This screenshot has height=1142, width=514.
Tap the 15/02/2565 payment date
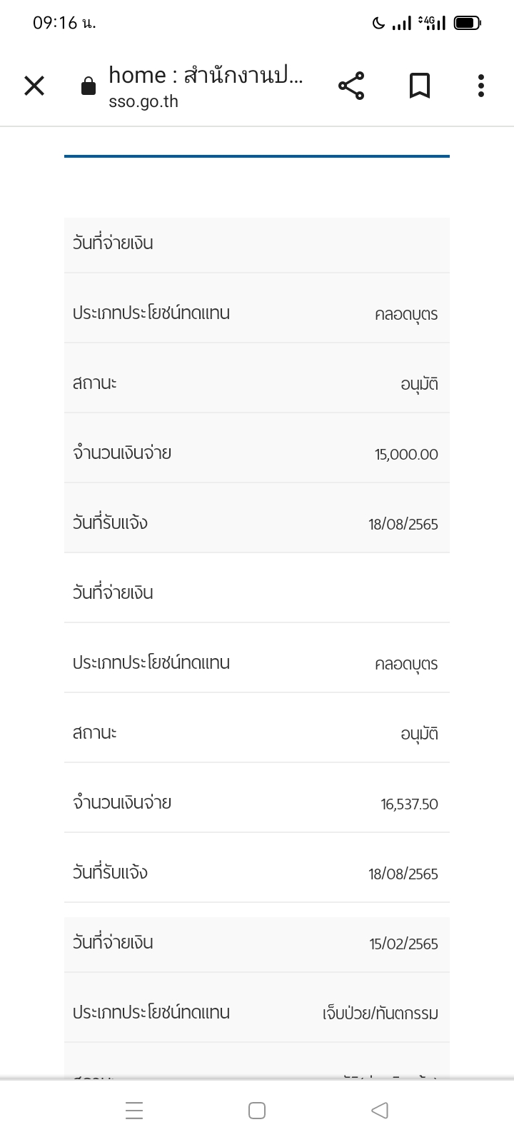click(403, 944)
